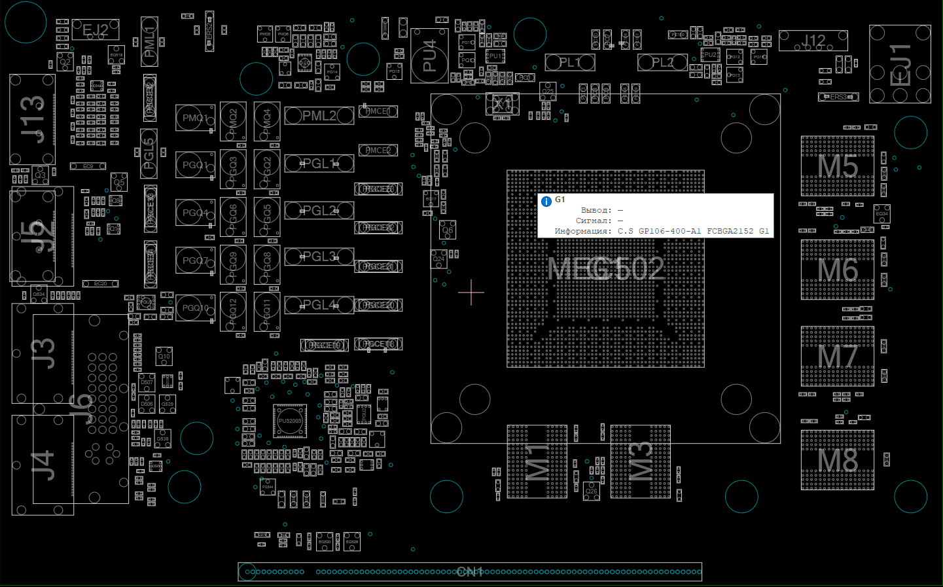Viewport: 943px width, 587px height.
Task: Select the PML2 inductor
Action: (319, 116)
